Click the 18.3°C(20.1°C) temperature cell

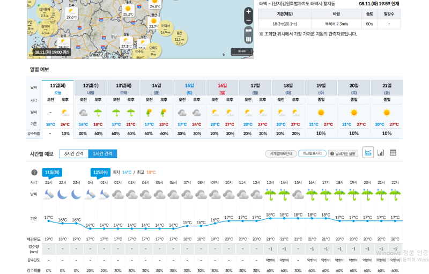[285, 24]
